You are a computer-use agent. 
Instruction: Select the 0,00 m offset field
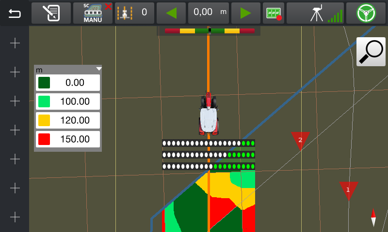tap(209, 13)
